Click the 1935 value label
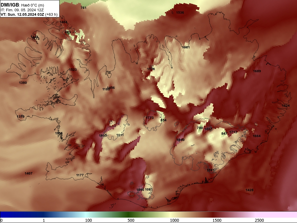 103,136
